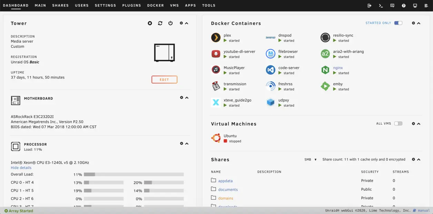Click the info monitor icon in the top bar
The height and width of the screenshot is (214, 433).
415,6
